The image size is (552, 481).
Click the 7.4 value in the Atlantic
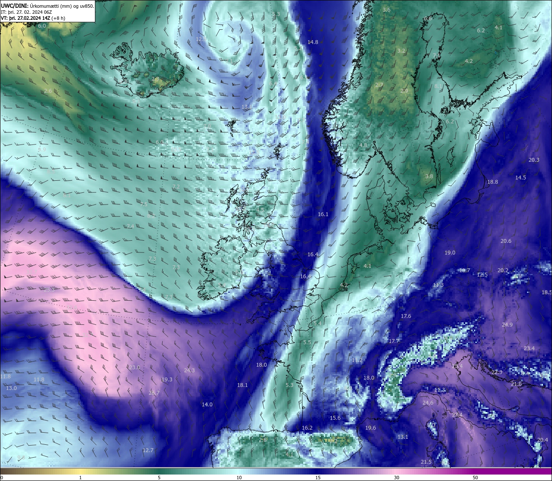[x=130, y=226]
